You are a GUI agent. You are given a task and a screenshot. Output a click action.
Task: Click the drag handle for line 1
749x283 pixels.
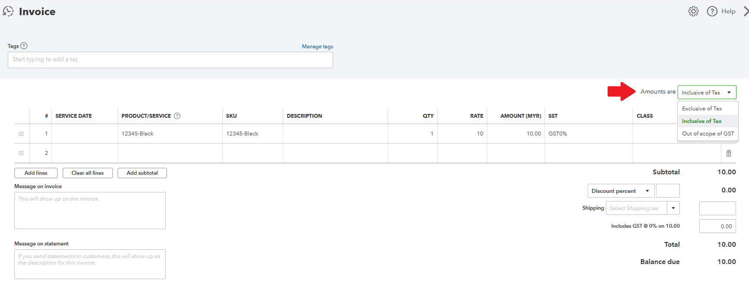[x=21, y=134]
